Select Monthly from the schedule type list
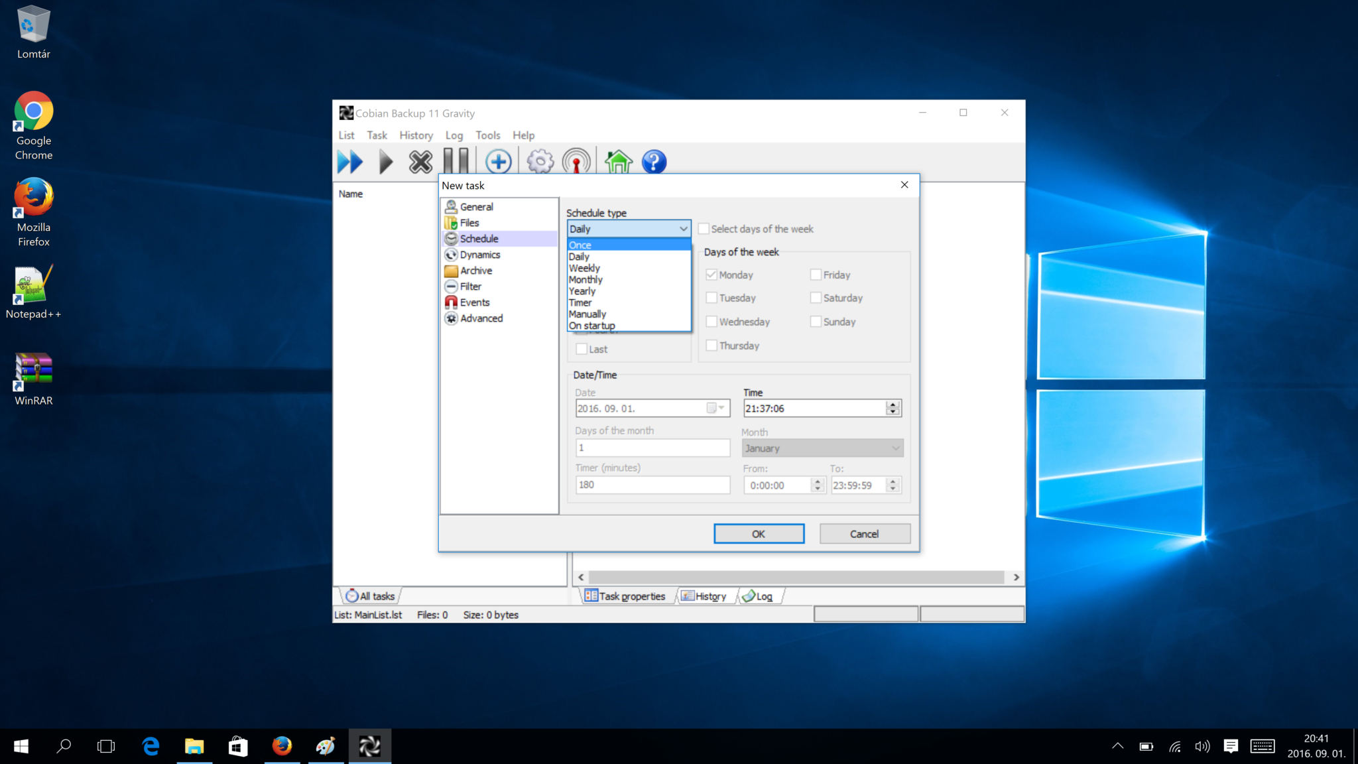The width and height of the screenshot is (1358, 764). [585, 279]
